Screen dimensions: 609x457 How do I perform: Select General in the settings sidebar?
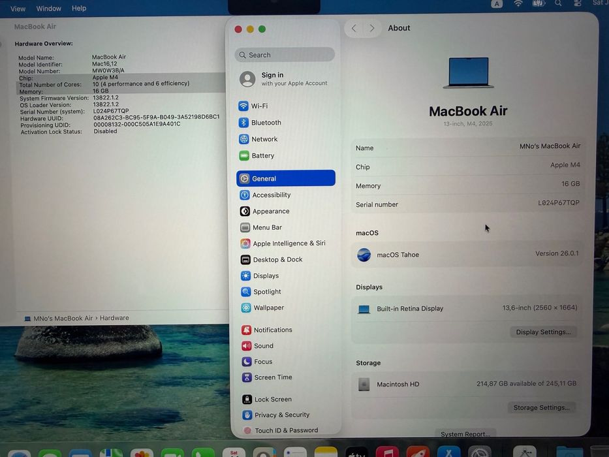(x=285, y=178)
